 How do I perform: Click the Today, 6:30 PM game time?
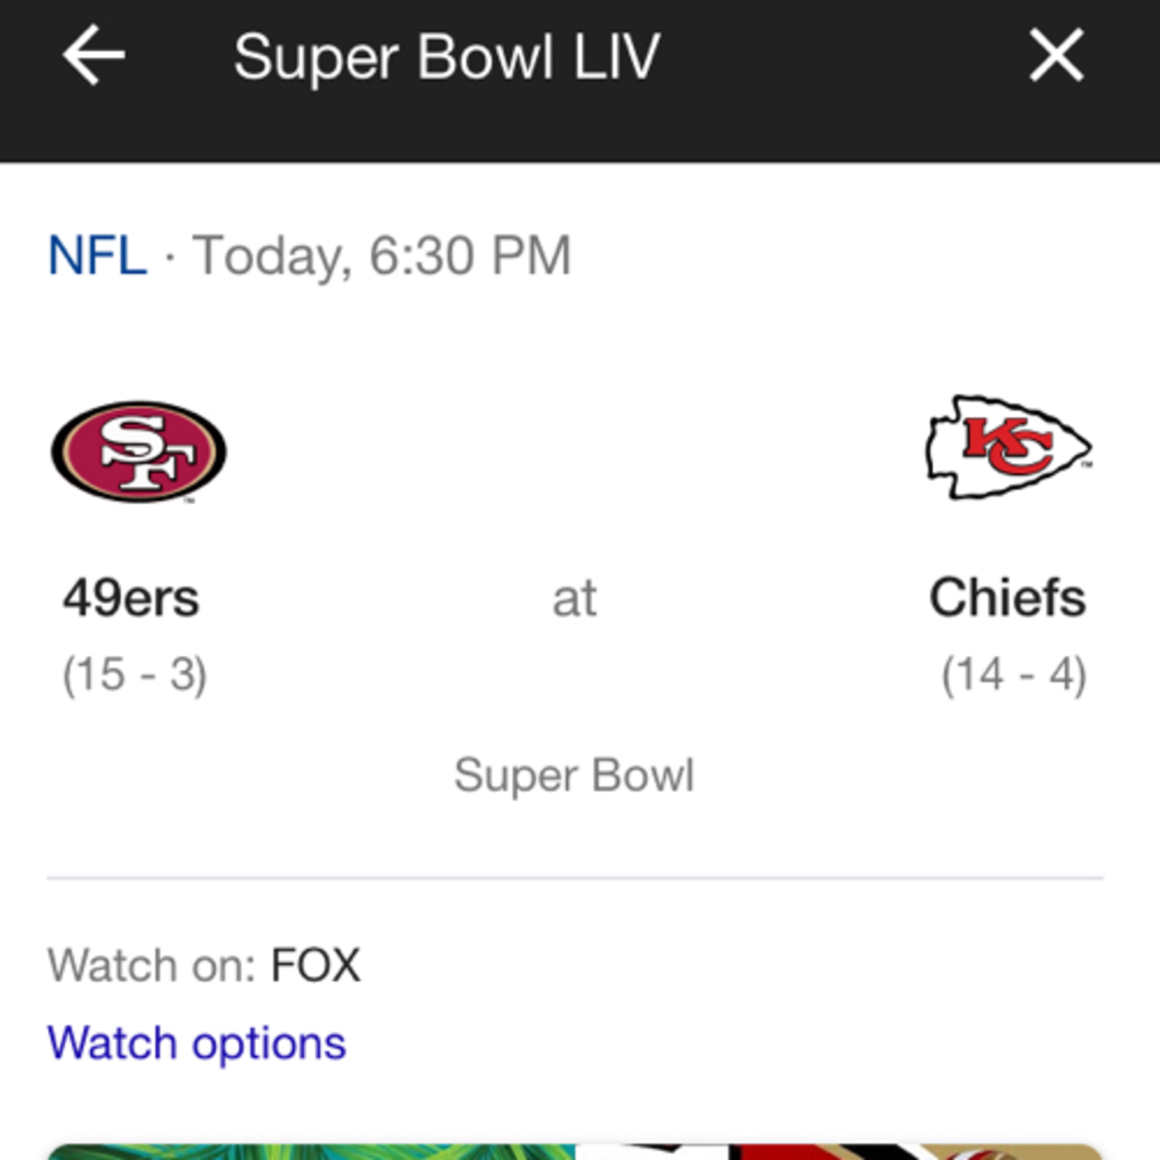coord(380,255)
